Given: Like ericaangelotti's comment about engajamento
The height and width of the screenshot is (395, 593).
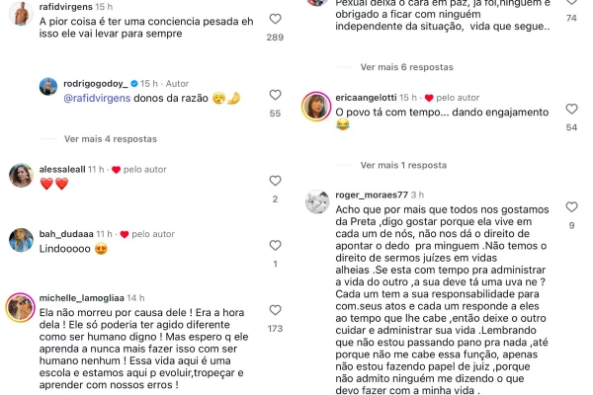Looking at the screenshot, I should click(x=571, y=109).
